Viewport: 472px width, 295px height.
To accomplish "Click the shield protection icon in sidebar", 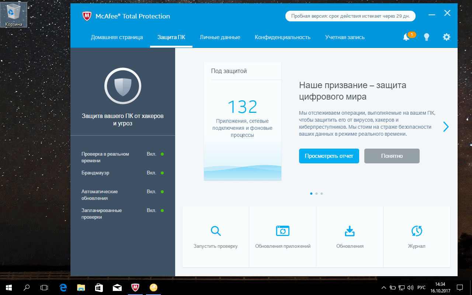I will coord(122,86).
